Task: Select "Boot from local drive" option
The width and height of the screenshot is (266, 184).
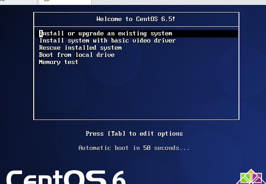Action: click(x=77, y=55)
